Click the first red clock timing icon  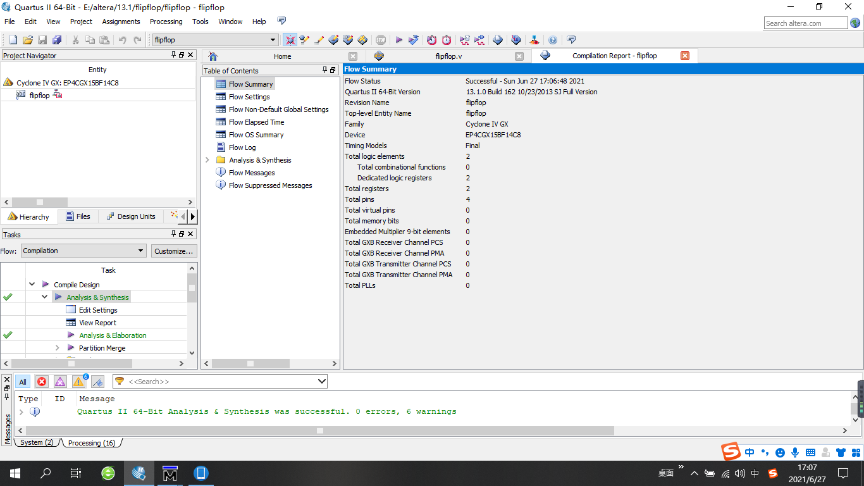pos(432,40)
